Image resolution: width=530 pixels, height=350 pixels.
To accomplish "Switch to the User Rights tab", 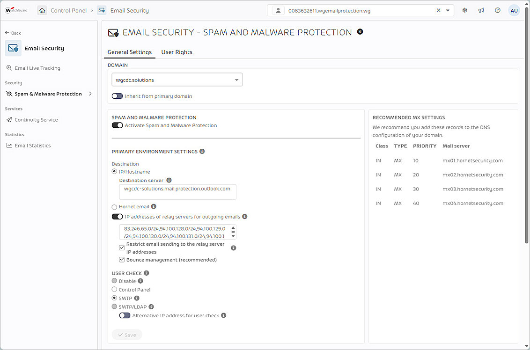I will pyautogui.click(x=177, y=52).
